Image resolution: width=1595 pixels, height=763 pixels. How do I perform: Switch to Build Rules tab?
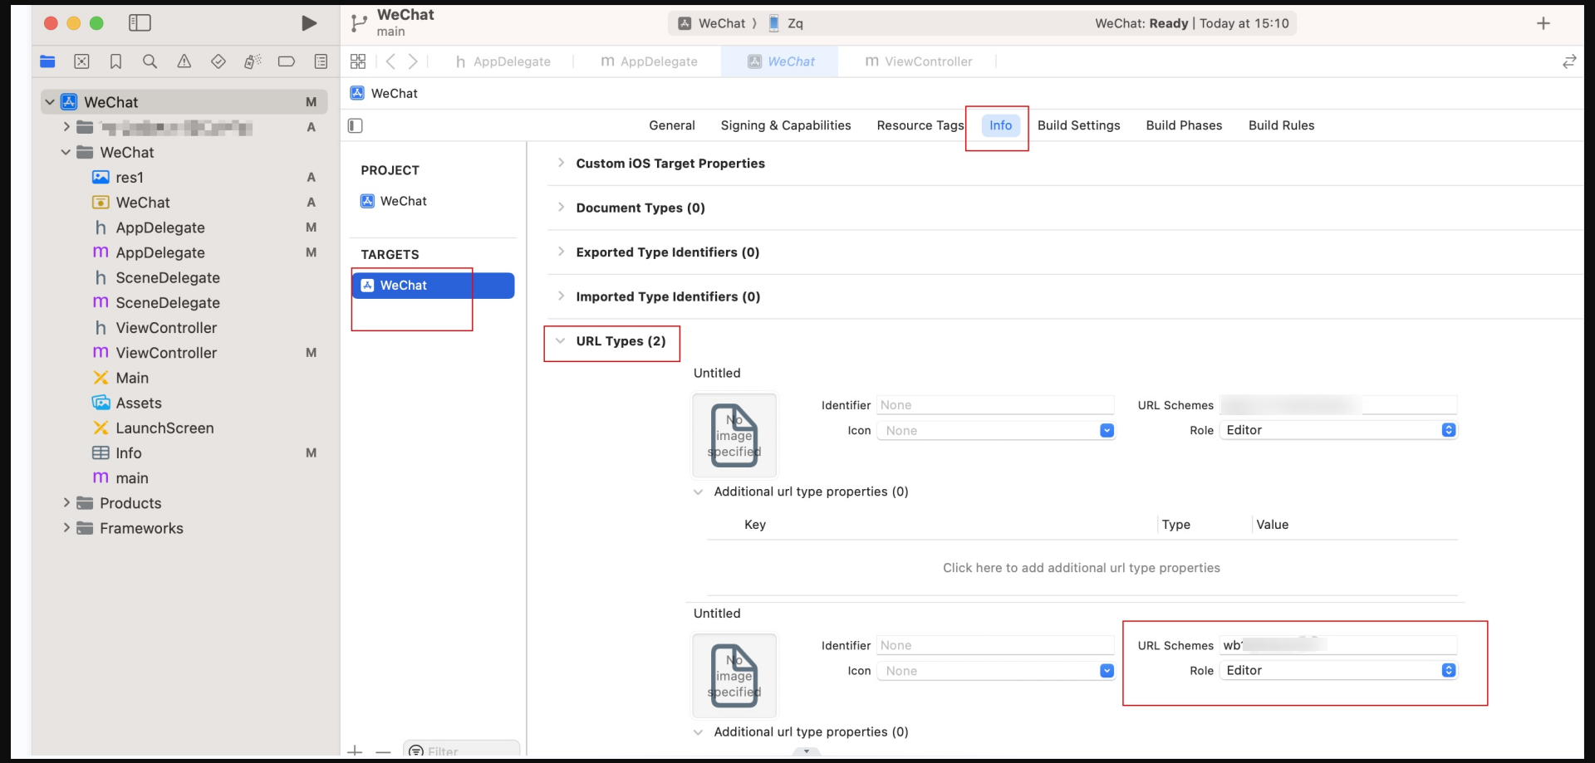pyautogui.click(x=1281, y=125)
